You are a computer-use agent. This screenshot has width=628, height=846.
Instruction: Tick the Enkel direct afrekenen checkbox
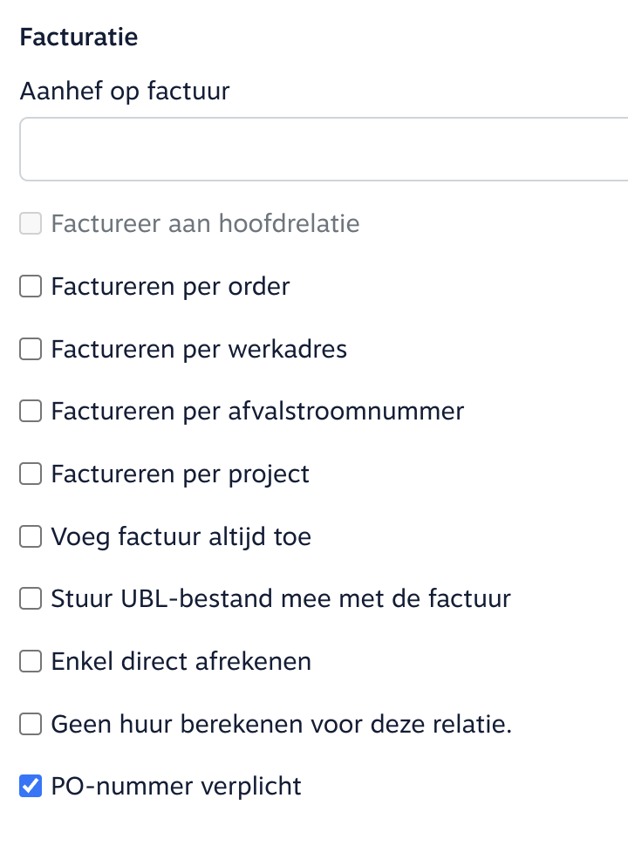pos(31,661)
